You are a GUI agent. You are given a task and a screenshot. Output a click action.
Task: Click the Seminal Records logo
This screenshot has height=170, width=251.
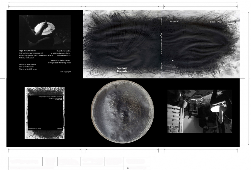coord(122,70)
